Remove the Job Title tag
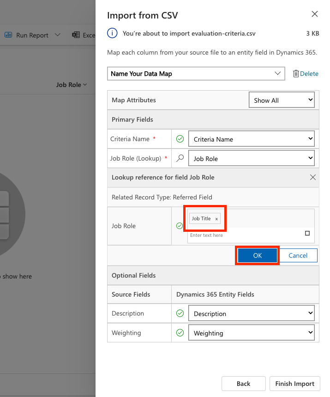The height and width of the screenshot is (397, 330). coord(216,219)
